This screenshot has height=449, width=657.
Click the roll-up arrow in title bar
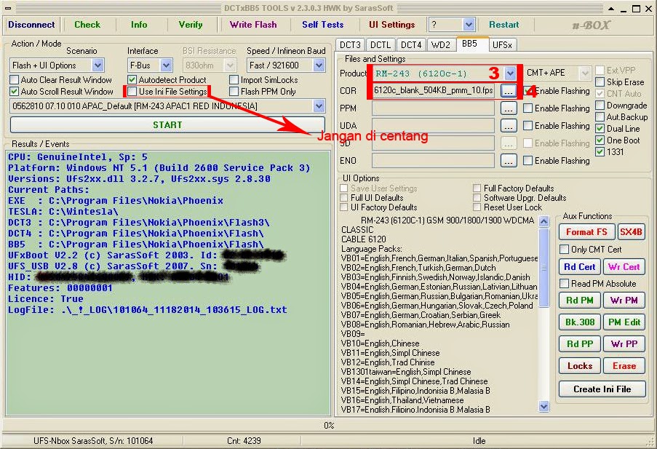(x=611, y=9)
